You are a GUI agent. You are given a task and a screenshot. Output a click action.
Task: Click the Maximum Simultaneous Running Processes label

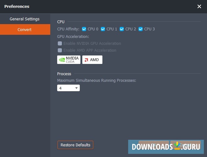pyautogui.click(x=96, y=80)
